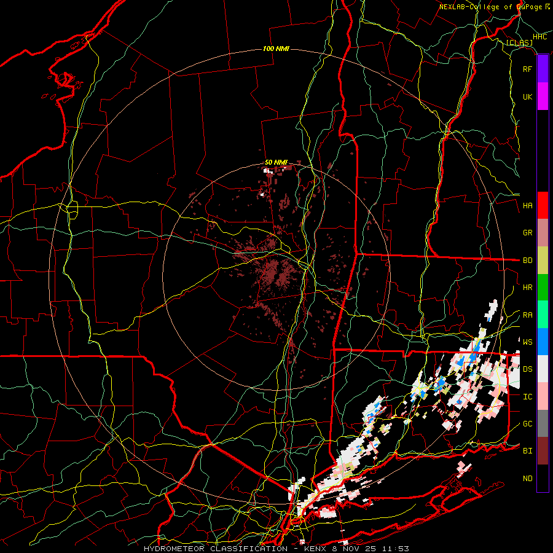Click the 50 NMI range ring label
The height and width of the screenshot is (553, 553).
[276, 162]
